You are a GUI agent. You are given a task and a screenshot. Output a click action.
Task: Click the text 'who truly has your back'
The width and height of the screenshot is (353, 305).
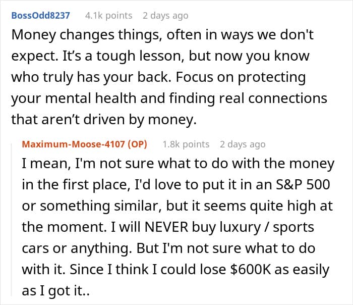click(x=90, y=77)
